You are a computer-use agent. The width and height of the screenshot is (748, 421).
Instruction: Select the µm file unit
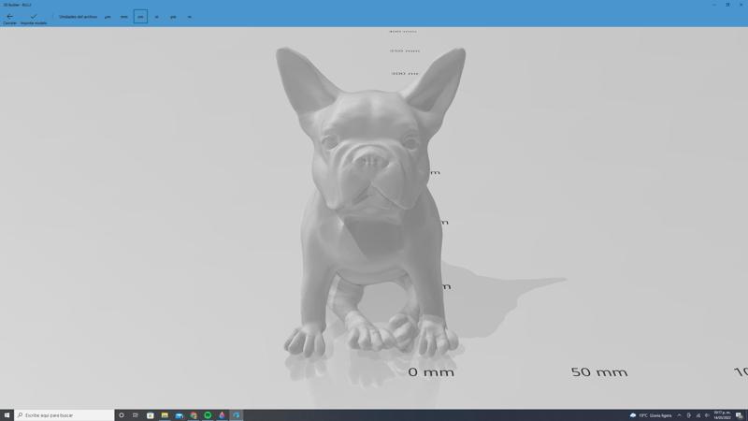(108, 17)
